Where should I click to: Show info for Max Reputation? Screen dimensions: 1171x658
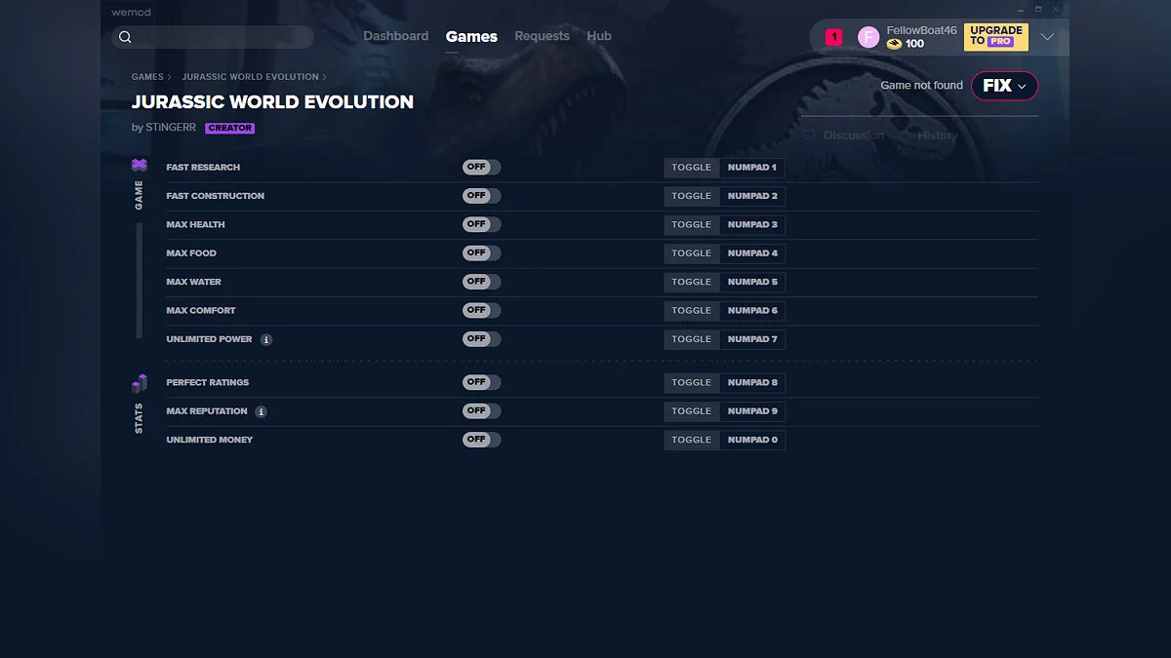pos(261,411)
